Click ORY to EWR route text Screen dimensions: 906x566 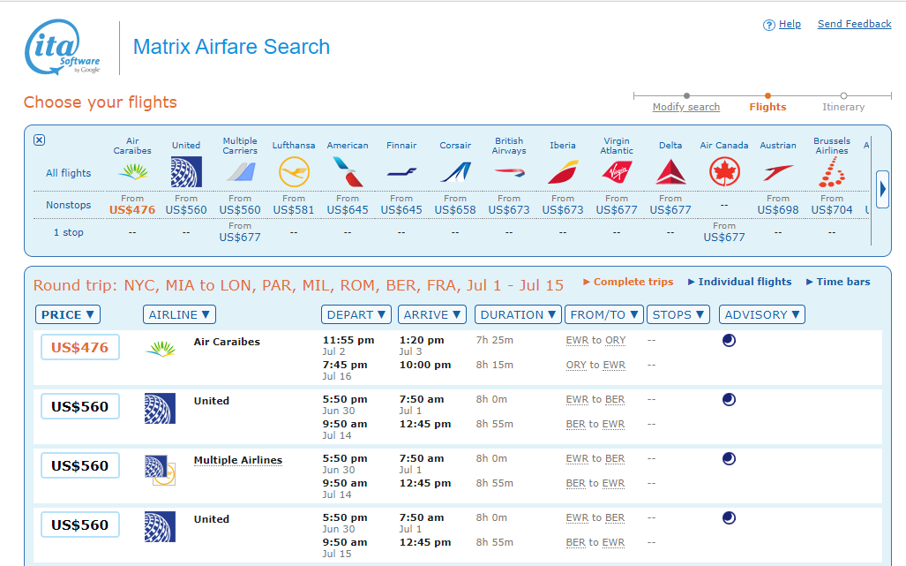(595, 365)
